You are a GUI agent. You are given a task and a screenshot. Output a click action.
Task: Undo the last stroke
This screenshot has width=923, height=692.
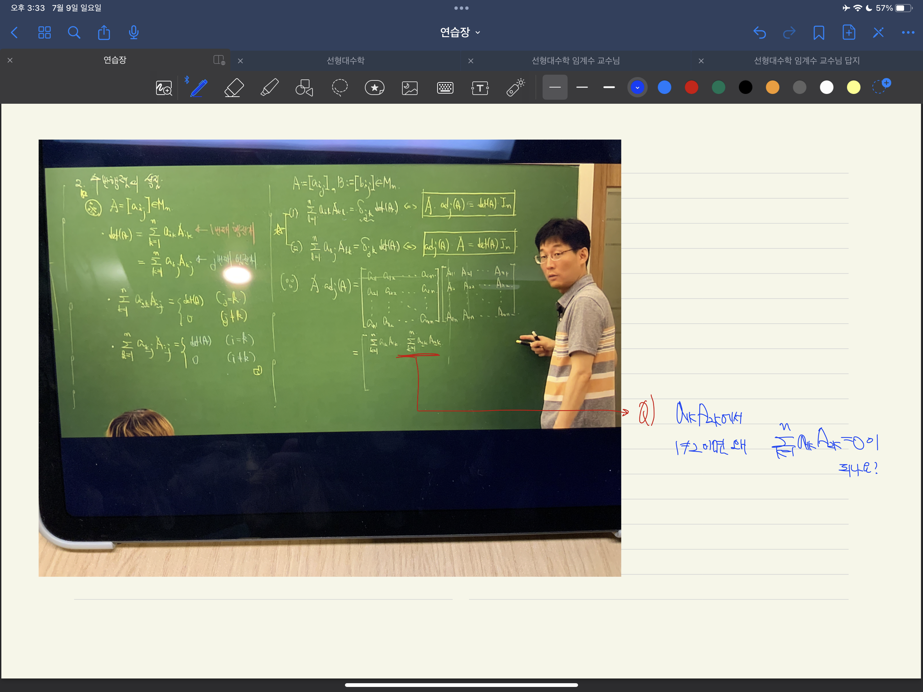click(x=759, y=32)
